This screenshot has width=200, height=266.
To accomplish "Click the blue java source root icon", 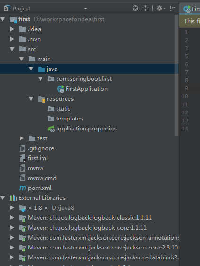I will point(42,69).
